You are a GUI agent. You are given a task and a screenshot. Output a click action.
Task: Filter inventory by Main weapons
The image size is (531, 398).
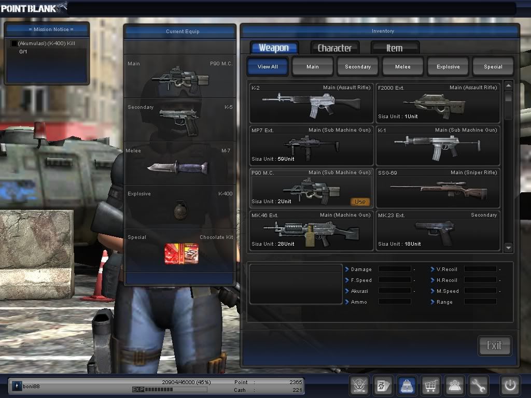313,66
